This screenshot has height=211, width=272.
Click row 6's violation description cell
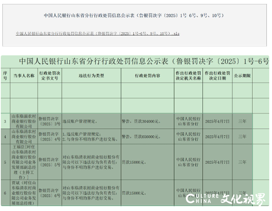(91, 193)
